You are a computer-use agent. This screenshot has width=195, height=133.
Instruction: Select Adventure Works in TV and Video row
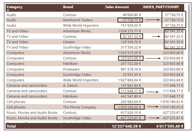point(77,31)
